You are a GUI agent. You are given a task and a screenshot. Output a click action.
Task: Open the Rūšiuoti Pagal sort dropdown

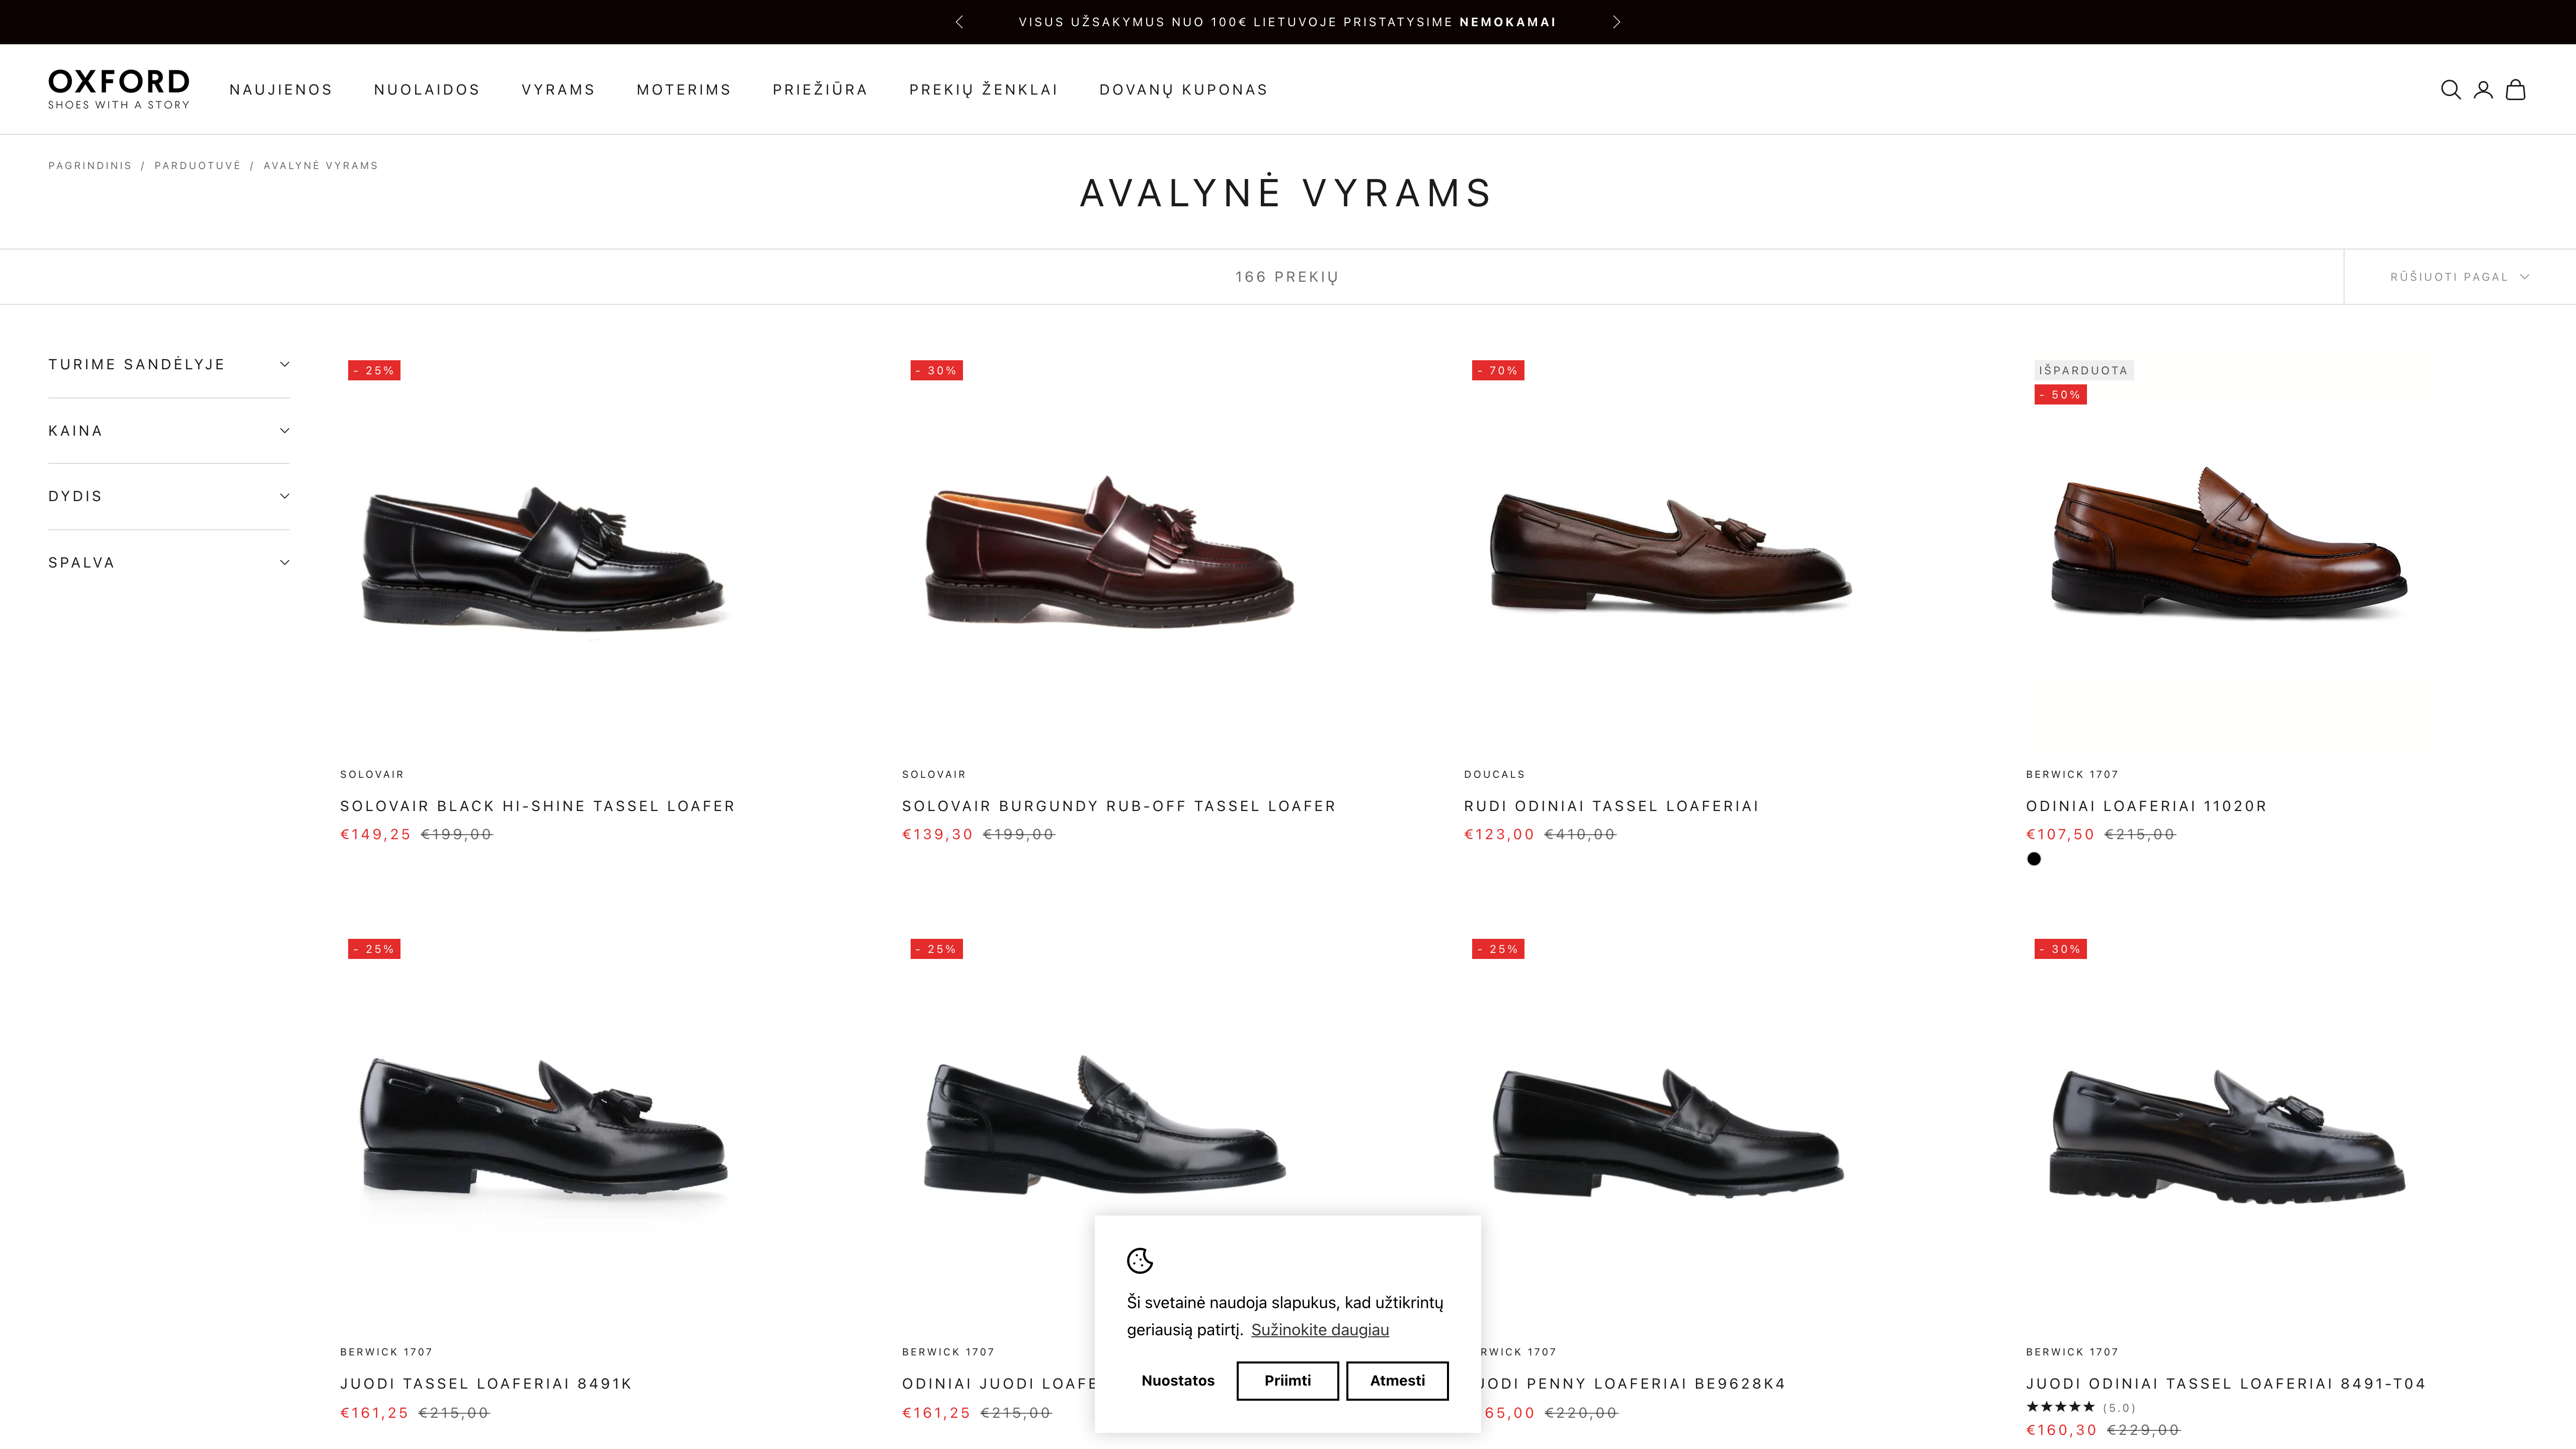tap(2459, 277)
